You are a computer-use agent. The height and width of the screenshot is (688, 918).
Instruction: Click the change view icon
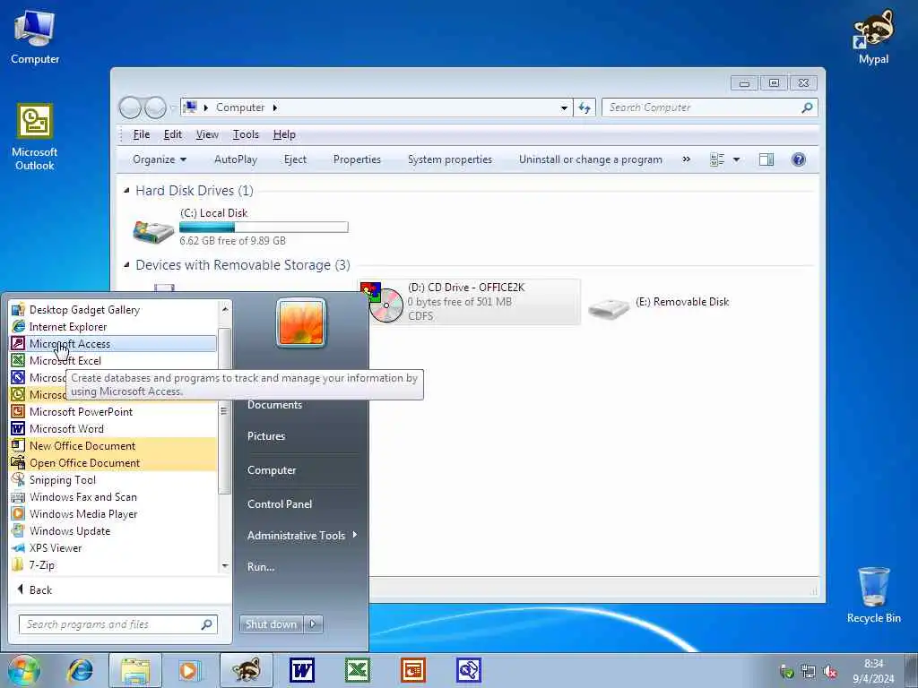point(717,159)
